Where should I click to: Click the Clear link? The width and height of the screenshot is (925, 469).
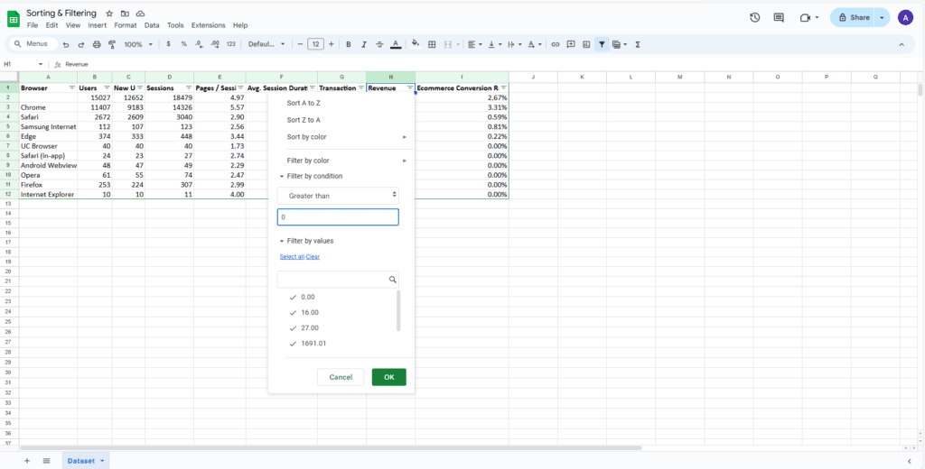[x=313, y=257]
